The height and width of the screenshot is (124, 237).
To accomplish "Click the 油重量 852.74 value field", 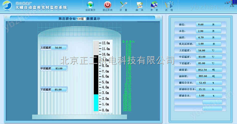I will tap(209, 70).
